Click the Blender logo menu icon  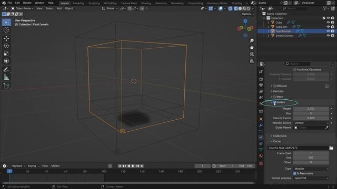click(4, 3)
